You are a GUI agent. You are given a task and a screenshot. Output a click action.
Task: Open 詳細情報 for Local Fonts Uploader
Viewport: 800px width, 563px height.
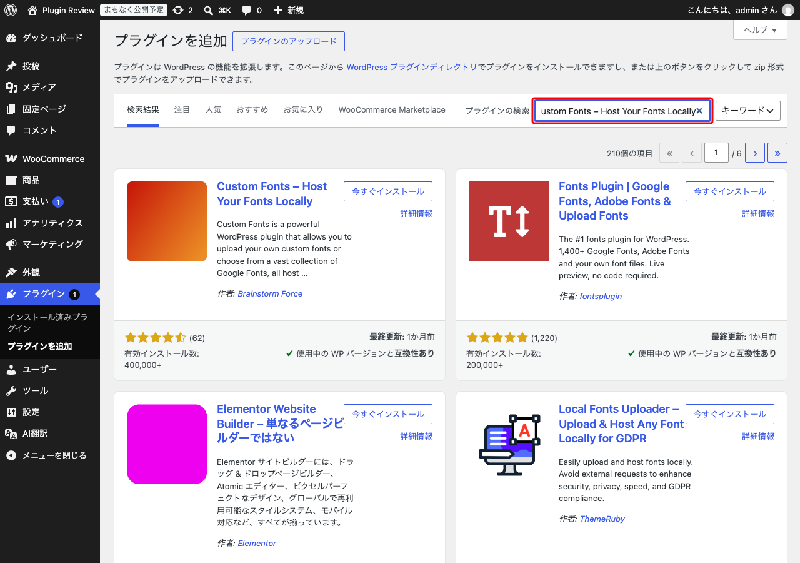758,436
